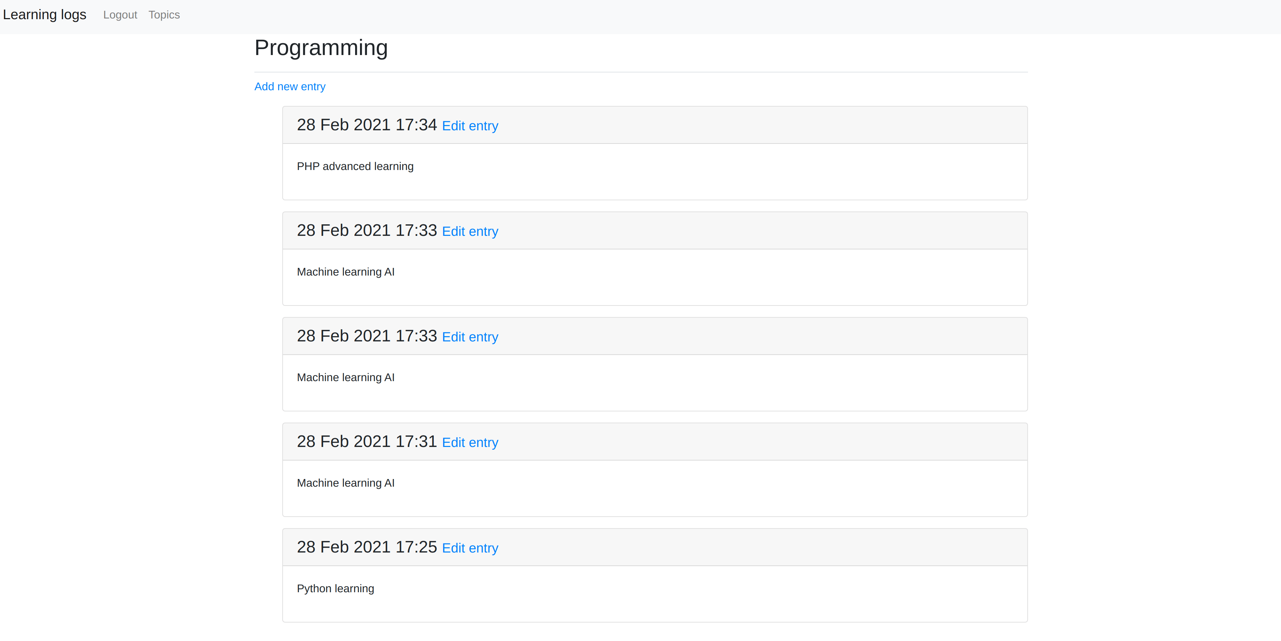Click the 28 Feb 2021 17:31 timestamp
Screen dimensions: 1281x641
pos(367,442)
